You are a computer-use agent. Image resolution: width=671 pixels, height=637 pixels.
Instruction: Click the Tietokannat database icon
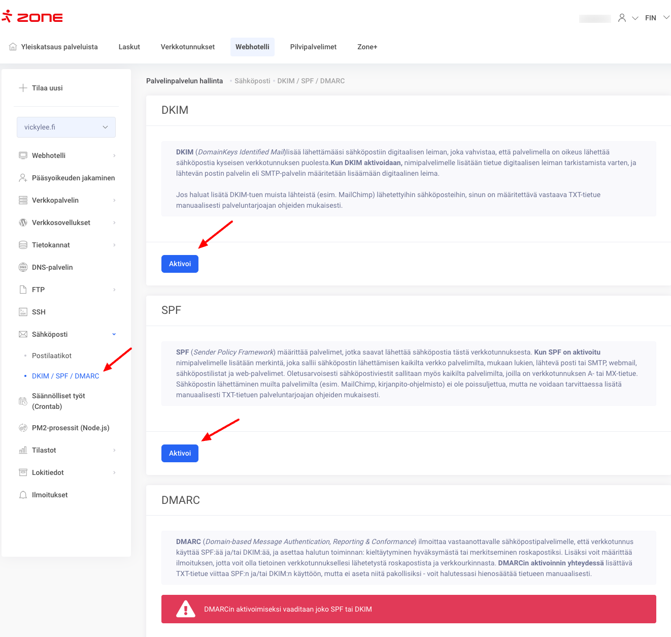(23, 245)
